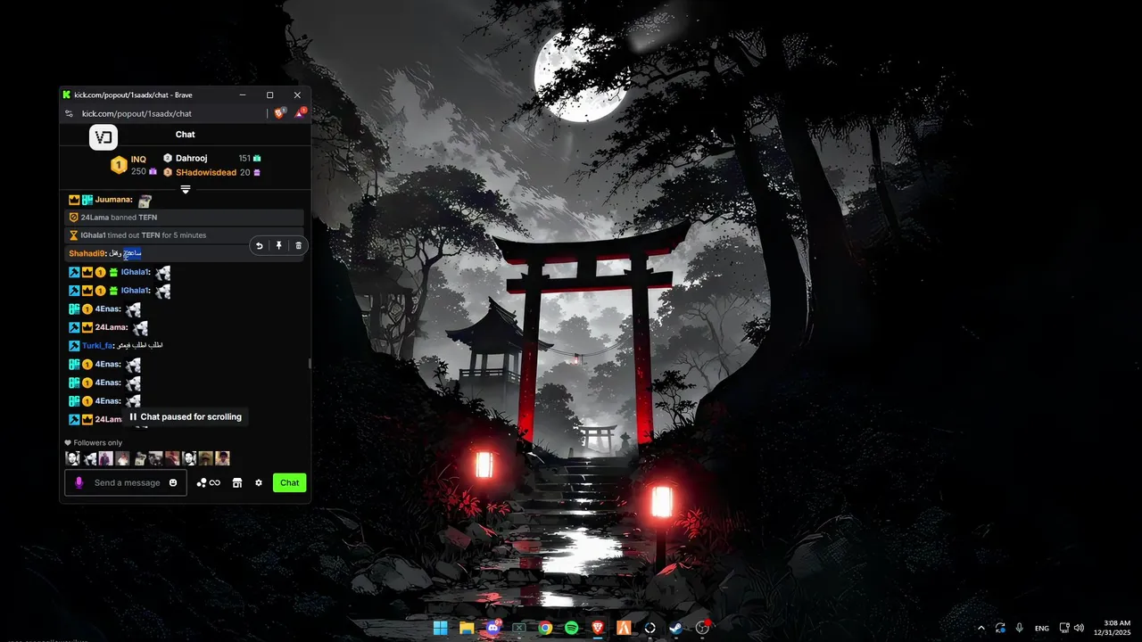Screen dimensions: 1142x642
Task: Open Steam from taskbar
Action: click(x=676, y=628)
